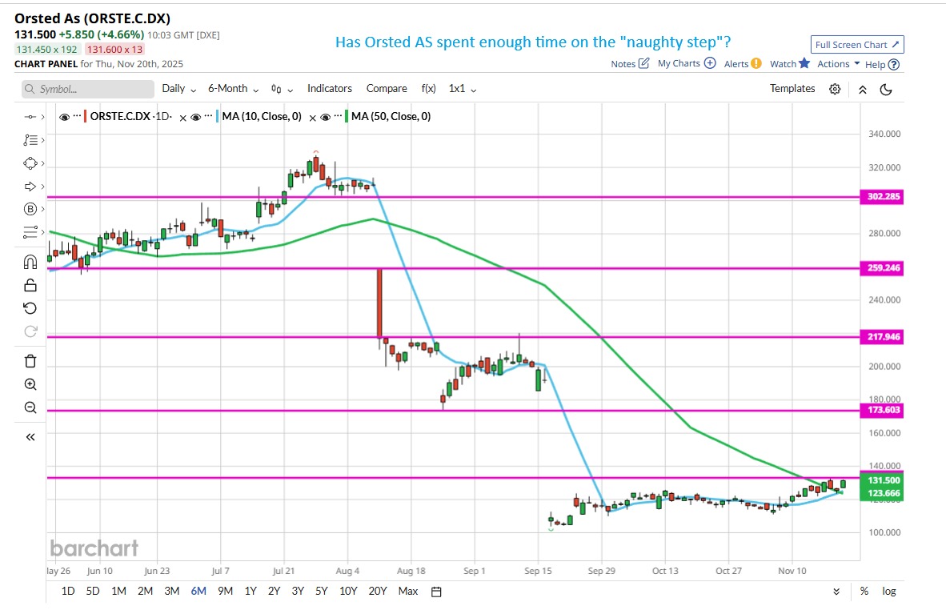Click the Symbol search field
Viewport: 946px width, 610px height.
(88, 89)
